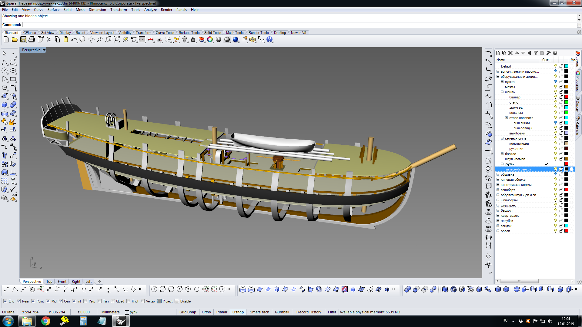Toggle the Cen osnap checkbox

pyautogui.click(x=61, y=301)
